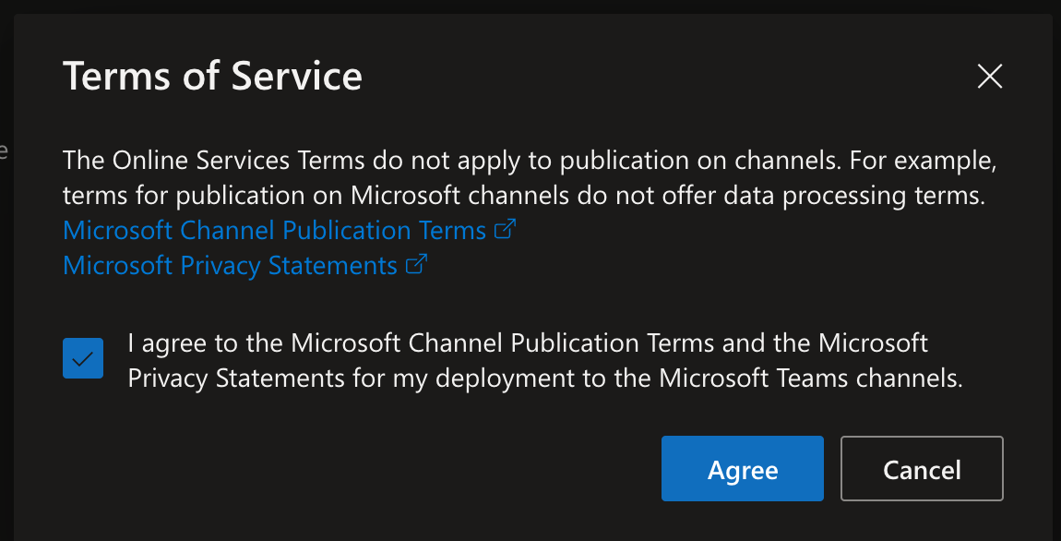Click the dimmed backdrop left of the dialog
Image resolution: width=1061 pixels, height=541 pixels.
6,277
